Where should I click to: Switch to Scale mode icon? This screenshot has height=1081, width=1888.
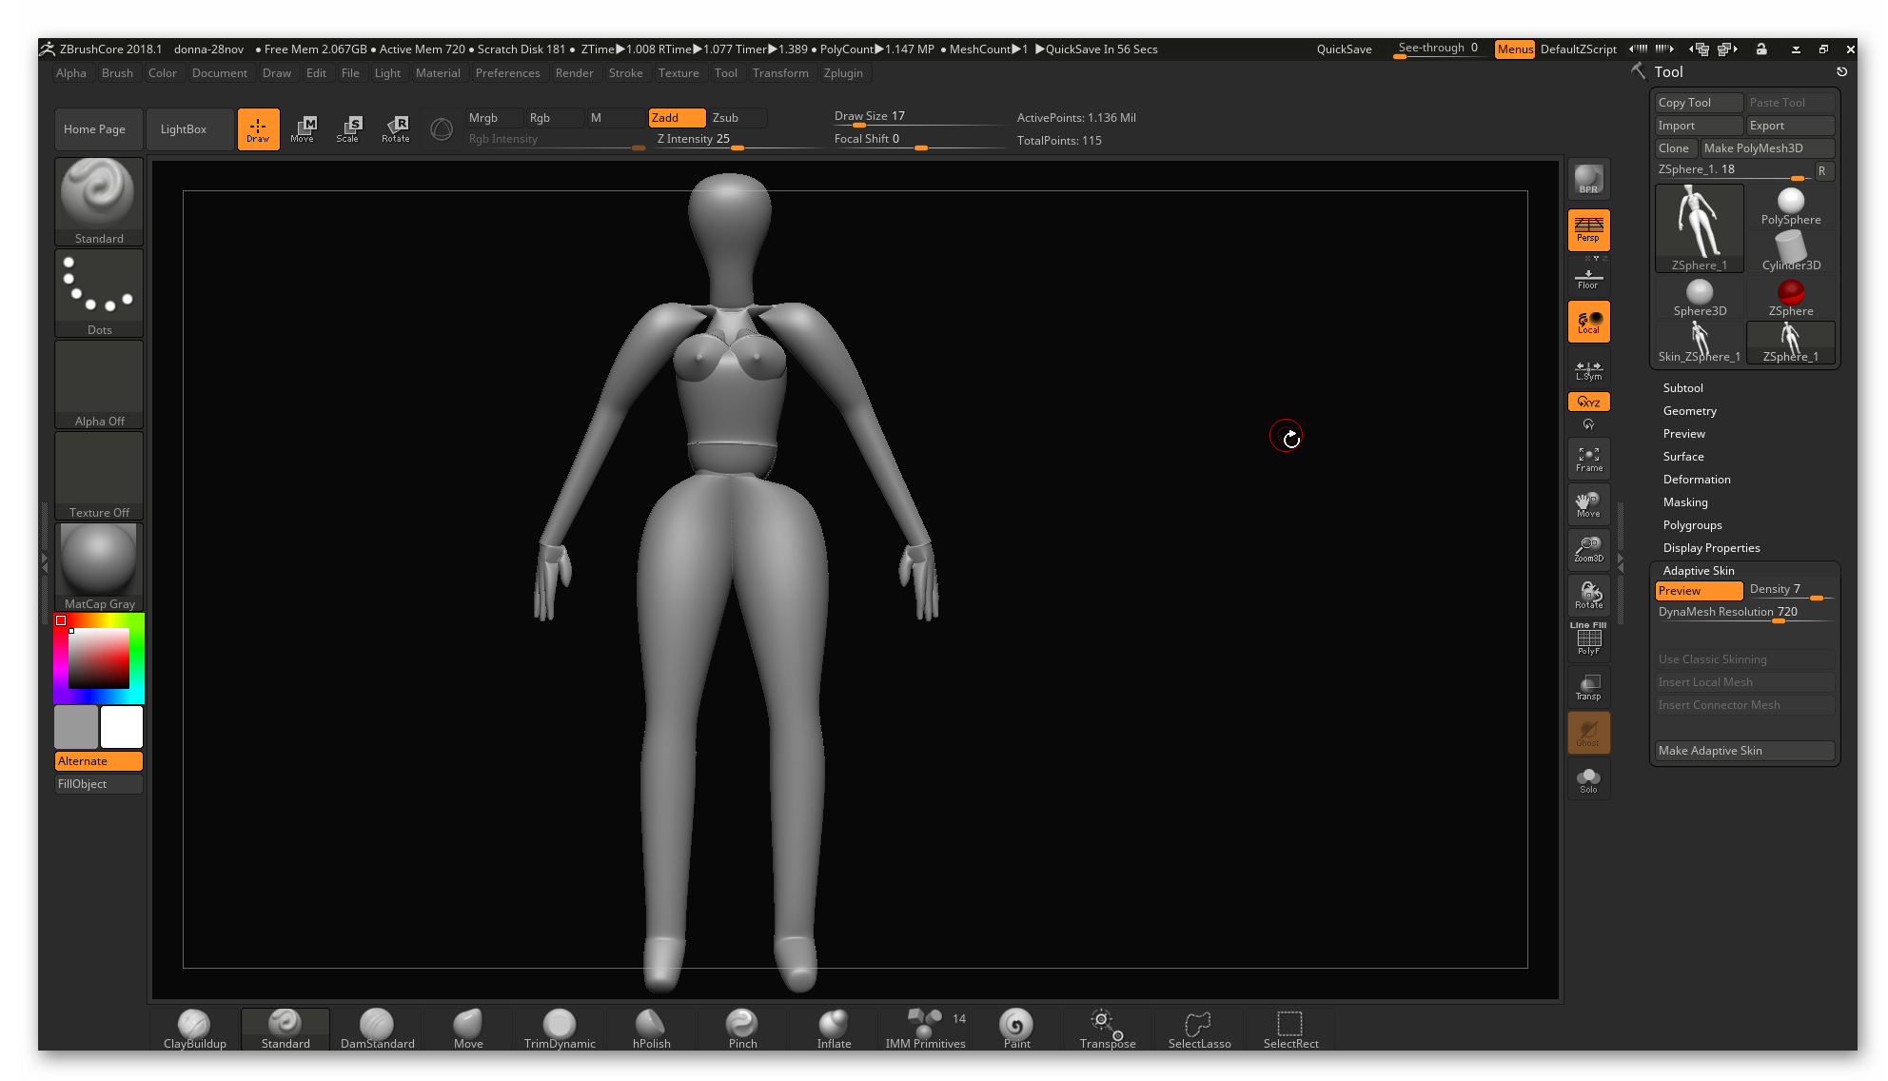tap(347, 129)
